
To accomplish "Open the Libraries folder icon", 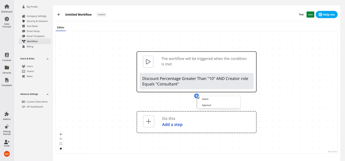I will coord(7,68).
